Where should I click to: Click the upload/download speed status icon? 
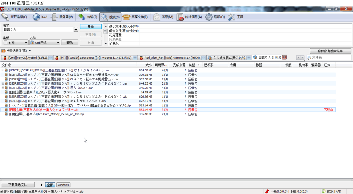[267, 191]
